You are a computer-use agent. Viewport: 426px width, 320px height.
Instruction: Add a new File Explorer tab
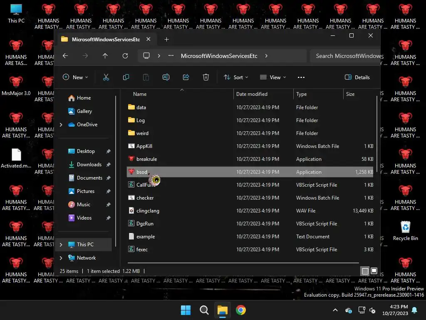pos(166,40)
